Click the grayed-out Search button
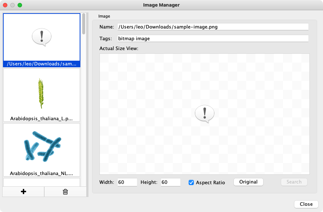 tap(294, 182)
